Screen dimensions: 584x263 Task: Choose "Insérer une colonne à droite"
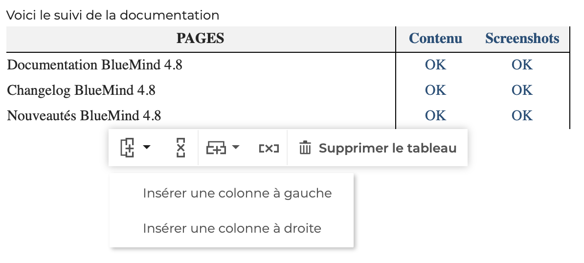[x=232, y=228]
